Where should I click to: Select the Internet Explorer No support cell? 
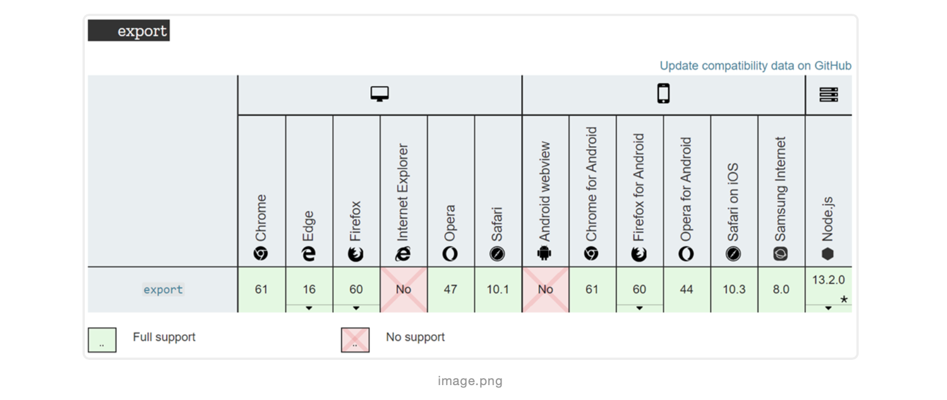[x=404, y=289]
